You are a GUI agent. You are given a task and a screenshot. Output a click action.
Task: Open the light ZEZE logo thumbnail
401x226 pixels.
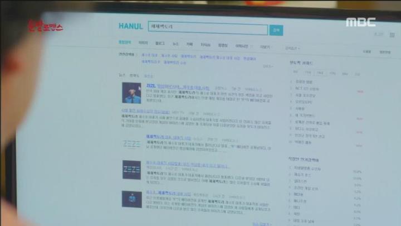click(131, 144)
